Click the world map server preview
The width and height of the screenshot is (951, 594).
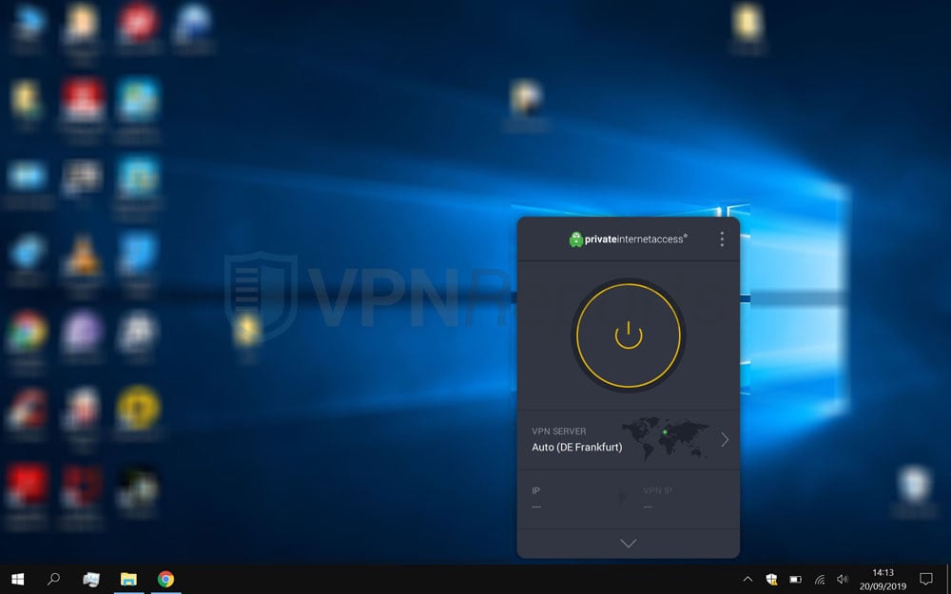pyautogui.click(x=665, y=439)
